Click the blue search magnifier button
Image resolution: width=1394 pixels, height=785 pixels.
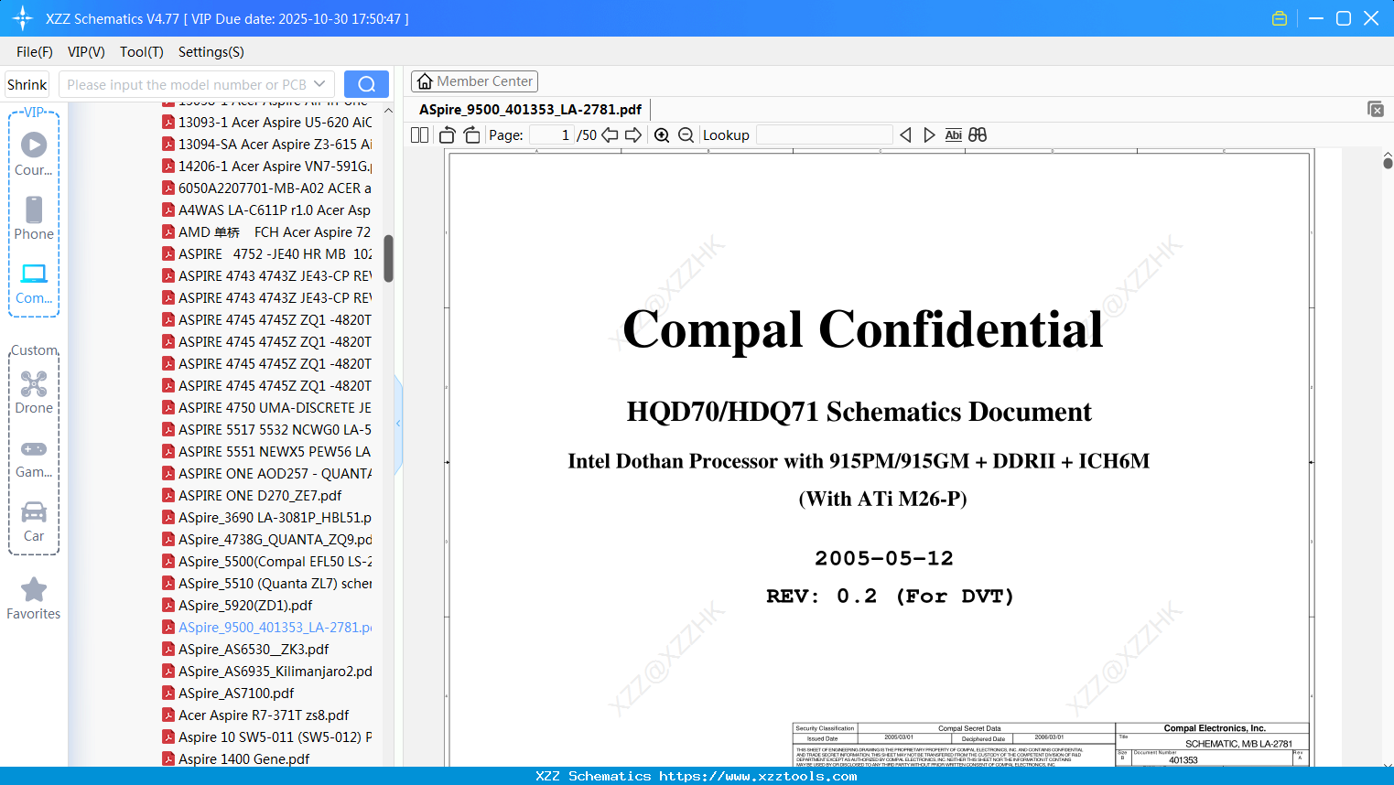(x=366, y=84)
